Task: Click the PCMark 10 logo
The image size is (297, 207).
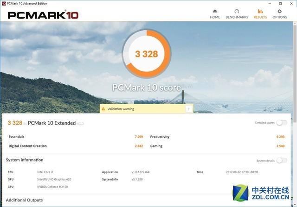Action: [x=43, y=15]
